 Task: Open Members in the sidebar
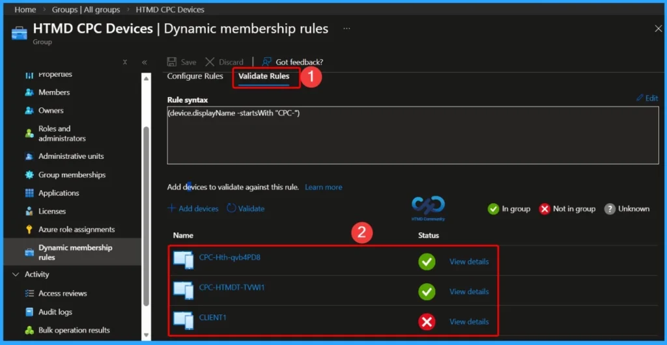point(54,92)
